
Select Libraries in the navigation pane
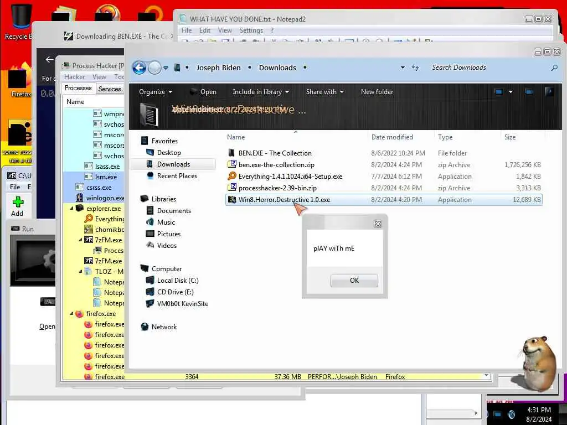tap(163, 199)
